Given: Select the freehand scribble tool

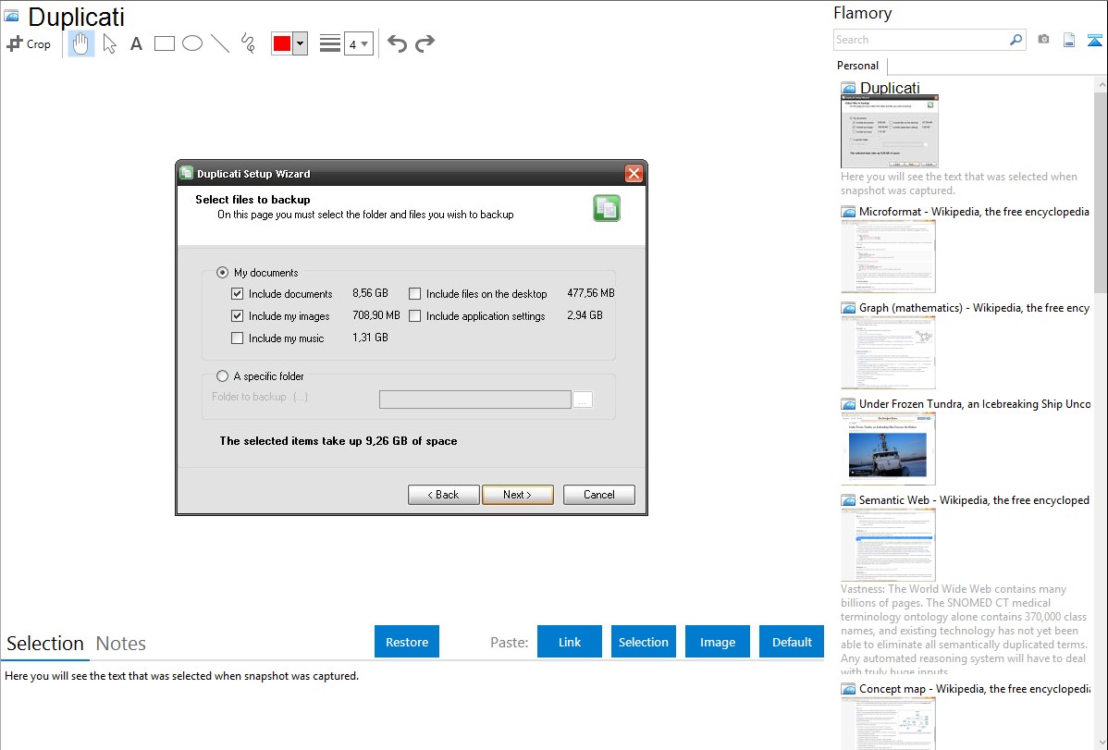Looking at the screenshot, I should point(248,43).
